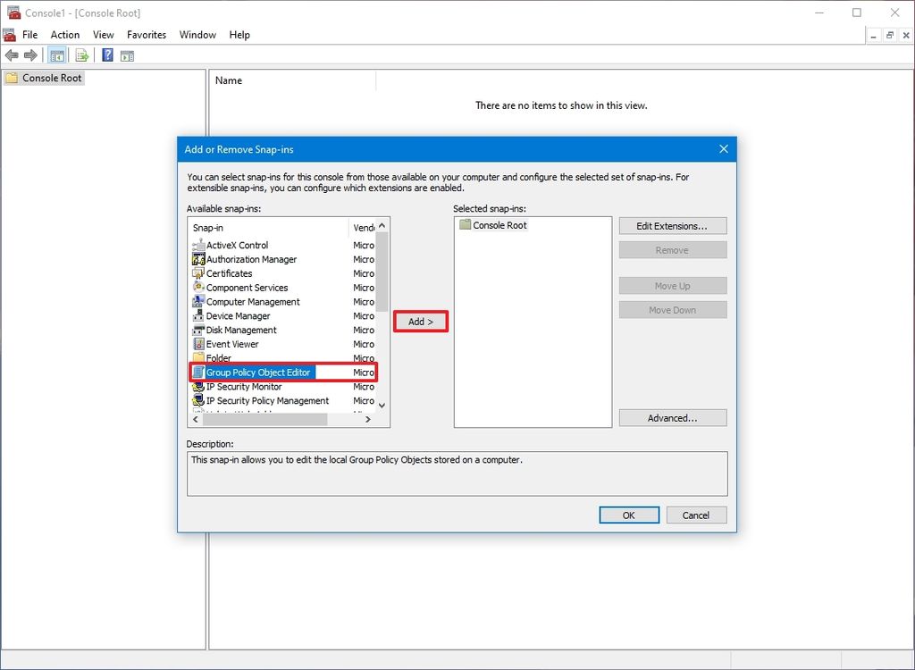Click the New Window toolbar icon
The width and height of the screenshot is (915, 670).
pyautogui.click(x=128, y=54)
